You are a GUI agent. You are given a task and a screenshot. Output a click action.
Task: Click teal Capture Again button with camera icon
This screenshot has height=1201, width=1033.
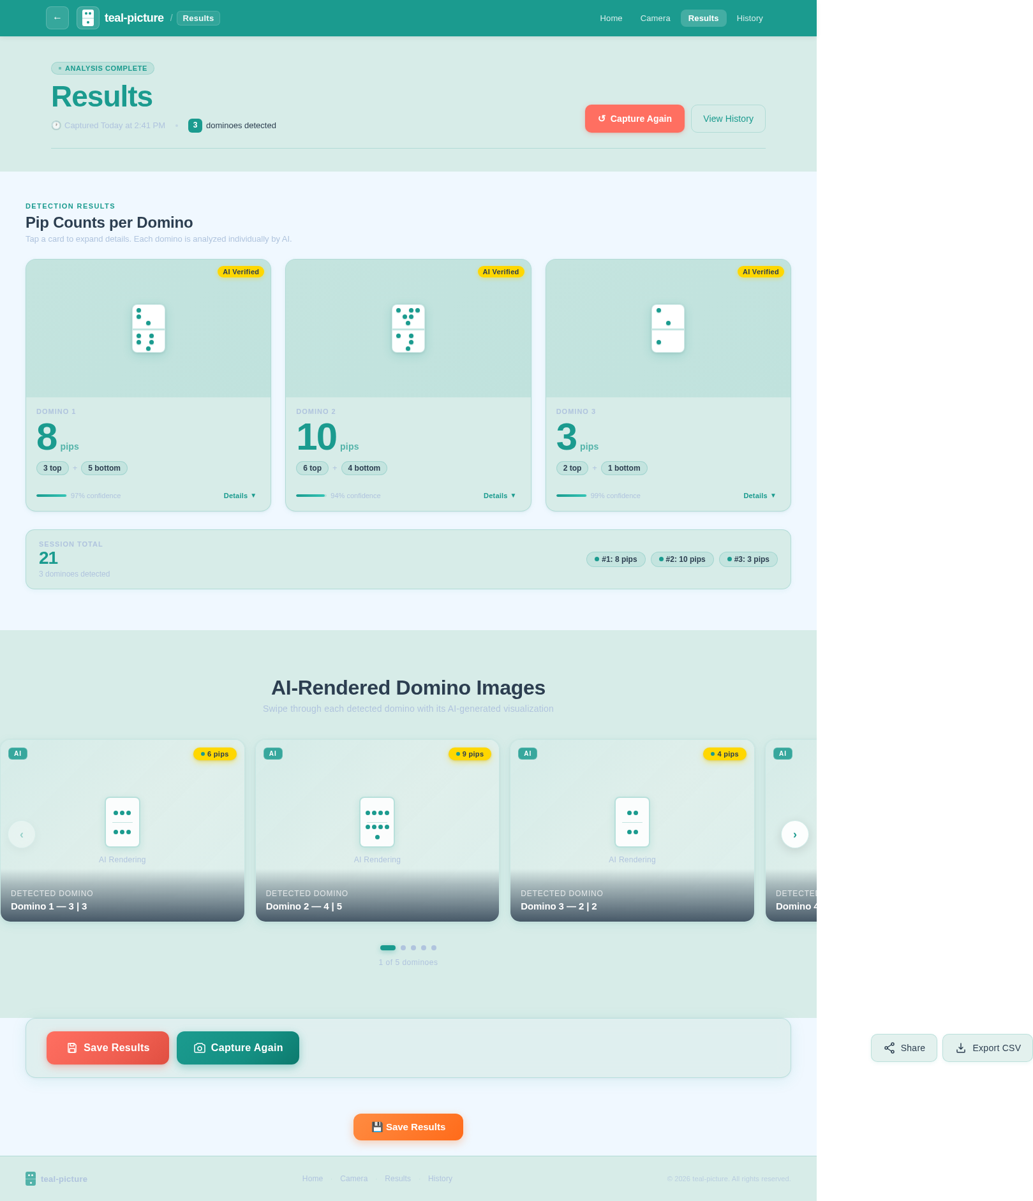pyautogui.click(x=238, y=1048)
